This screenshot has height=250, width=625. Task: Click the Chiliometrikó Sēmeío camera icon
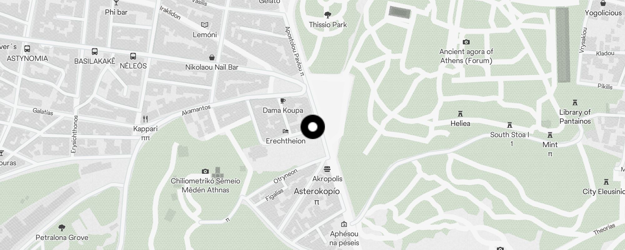205,171
